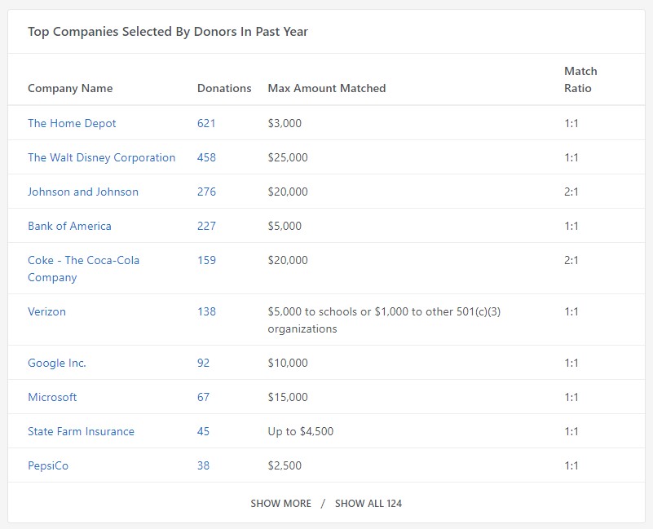Open The Walt Disney Corporation link
The width and height of the screenshot is (653, 529).
[102, 157]
